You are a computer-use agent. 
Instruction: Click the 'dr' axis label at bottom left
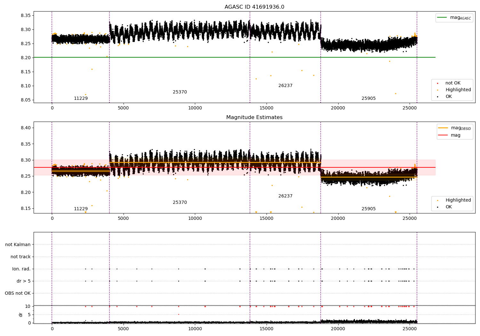(x=21, y=315)
